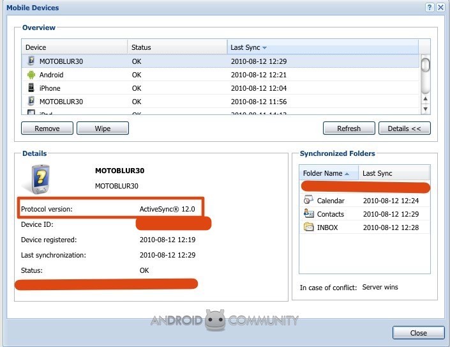Image resolution: width=450 pixels, height=347 pixels.
Task: Click the iPhone device icon
Action: point(31,88)
